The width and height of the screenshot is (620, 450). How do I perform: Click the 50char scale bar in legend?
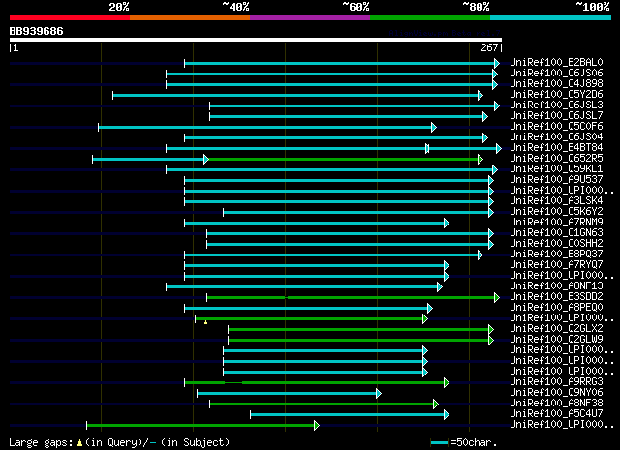[x=439, y=443]
